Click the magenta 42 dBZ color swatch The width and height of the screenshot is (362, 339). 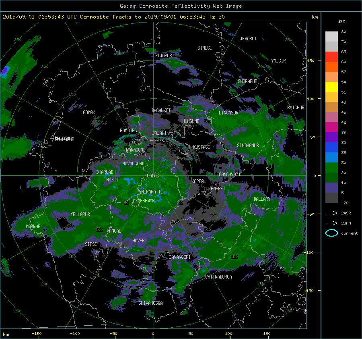pyautogui.click(x=331, y=127)
